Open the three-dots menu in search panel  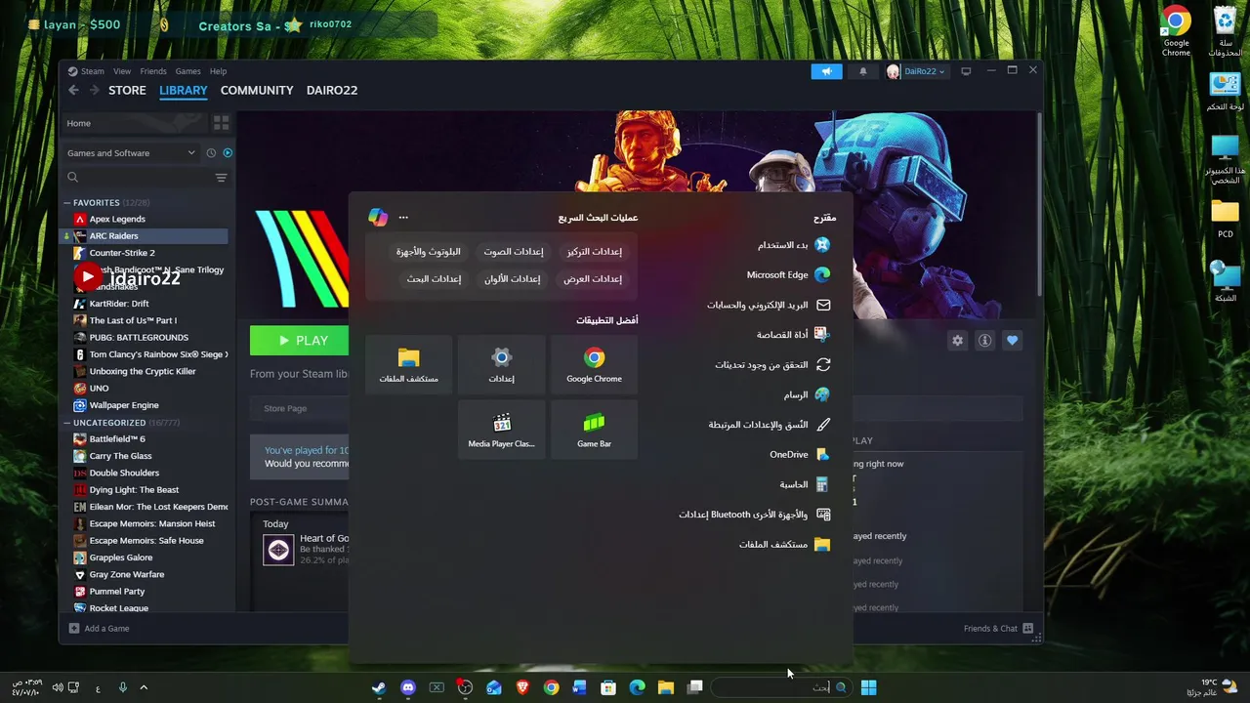403,217
